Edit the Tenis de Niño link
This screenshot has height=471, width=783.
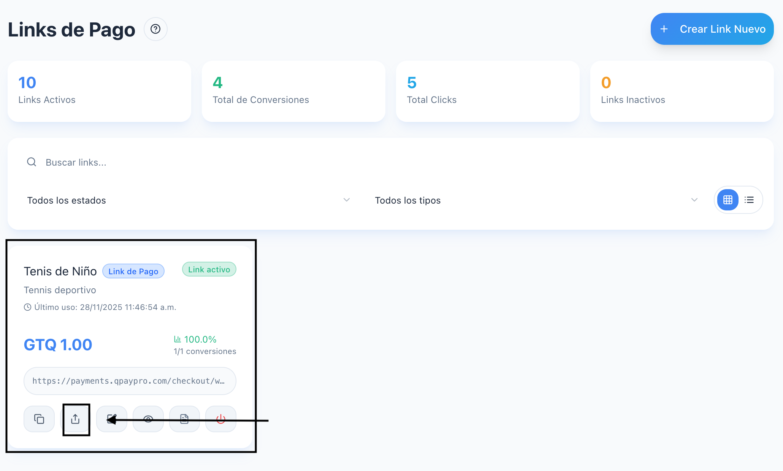[112, 419]
